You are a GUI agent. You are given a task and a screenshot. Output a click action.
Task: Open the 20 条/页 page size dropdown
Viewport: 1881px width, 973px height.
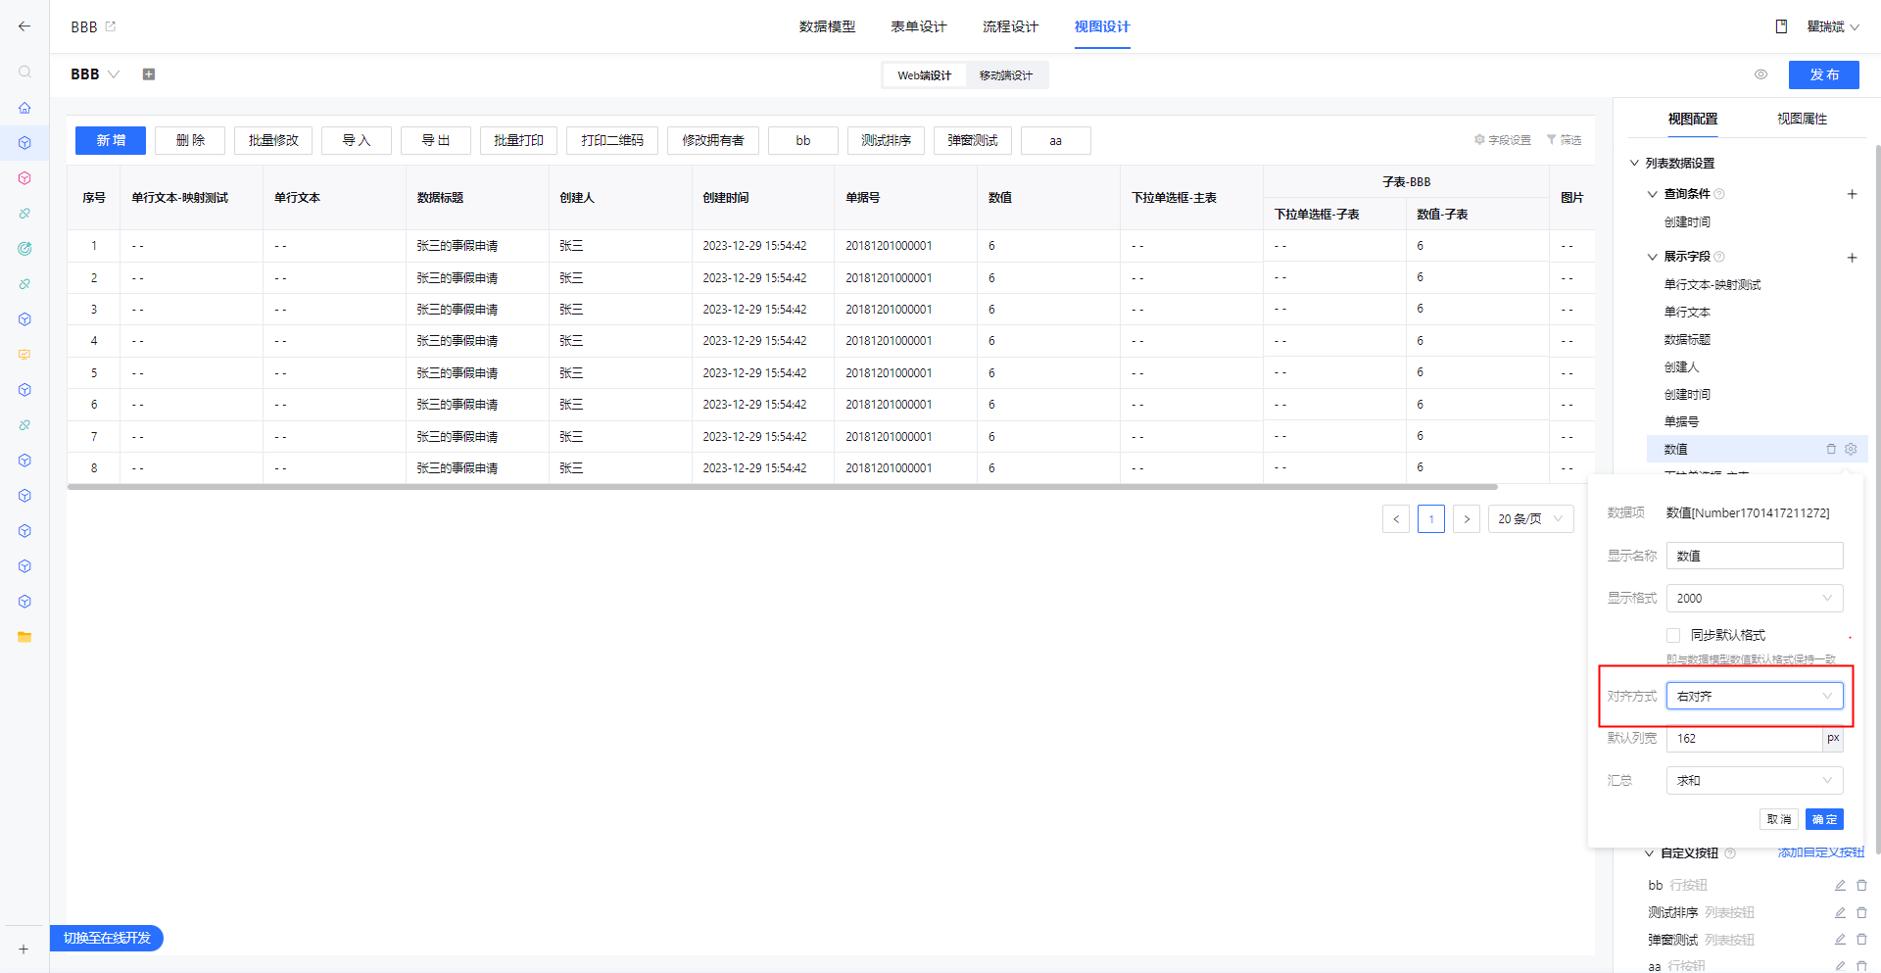1531,519
